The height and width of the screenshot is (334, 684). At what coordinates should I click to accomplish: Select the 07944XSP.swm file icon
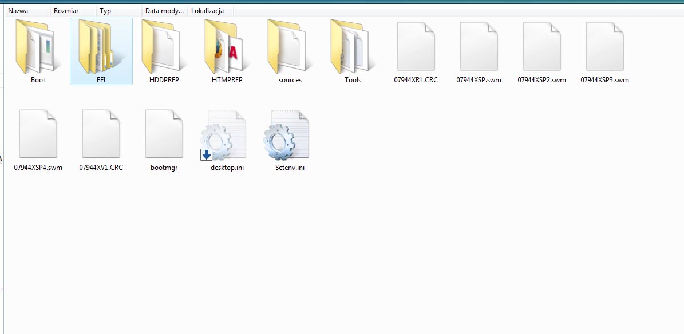[479, 46]
